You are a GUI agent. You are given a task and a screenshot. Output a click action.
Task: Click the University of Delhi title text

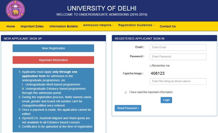102,8
